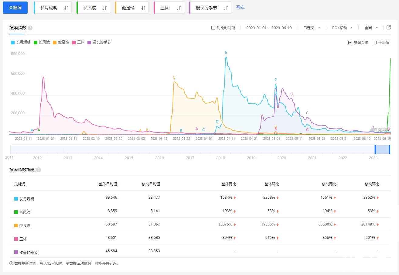Swap icon on 长月烬明 keyword box

66,8
